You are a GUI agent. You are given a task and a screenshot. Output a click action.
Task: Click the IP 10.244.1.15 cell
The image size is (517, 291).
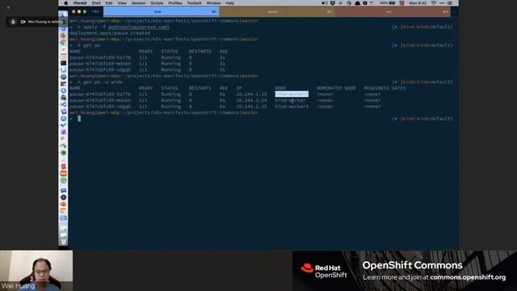[251, 94]
